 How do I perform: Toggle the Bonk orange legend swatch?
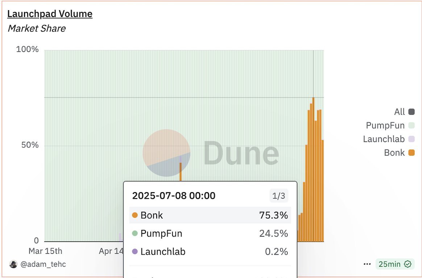411,153
